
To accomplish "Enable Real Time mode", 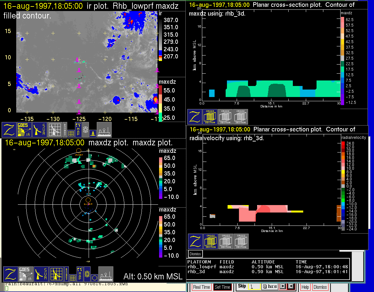I will tap(201, 287).
